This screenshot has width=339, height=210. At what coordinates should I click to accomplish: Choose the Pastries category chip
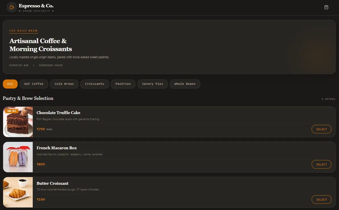pos(123,84)
